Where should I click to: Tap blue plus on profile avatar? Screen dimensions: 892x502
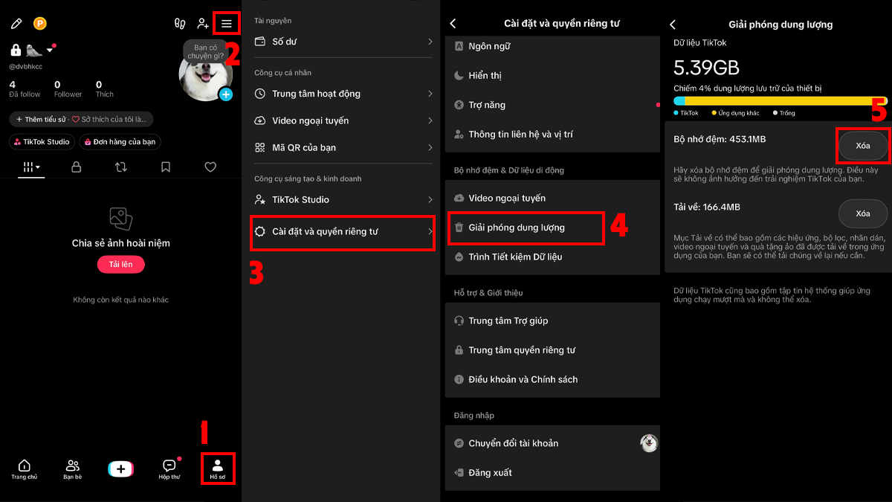coord(226,94)
